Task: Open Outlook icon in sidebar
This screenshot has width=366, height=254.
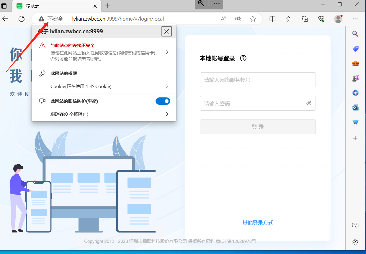Action: pos(355,108)
